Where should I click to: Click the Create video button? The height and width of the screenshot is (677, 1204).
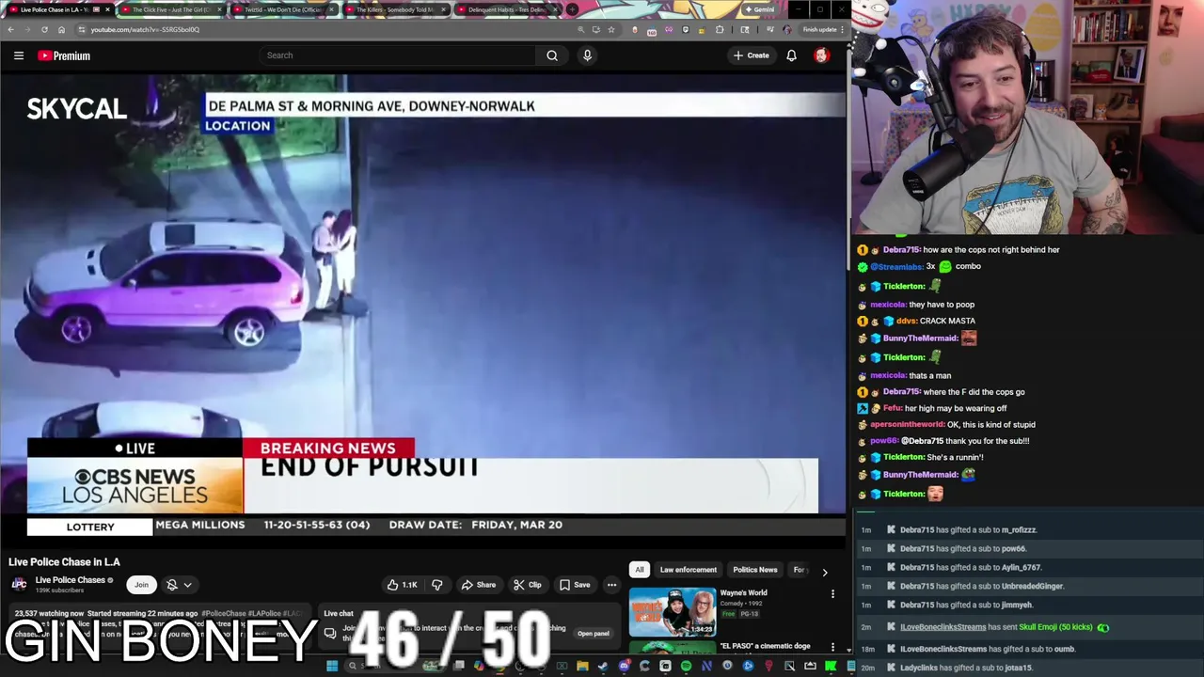coord(751,55)
